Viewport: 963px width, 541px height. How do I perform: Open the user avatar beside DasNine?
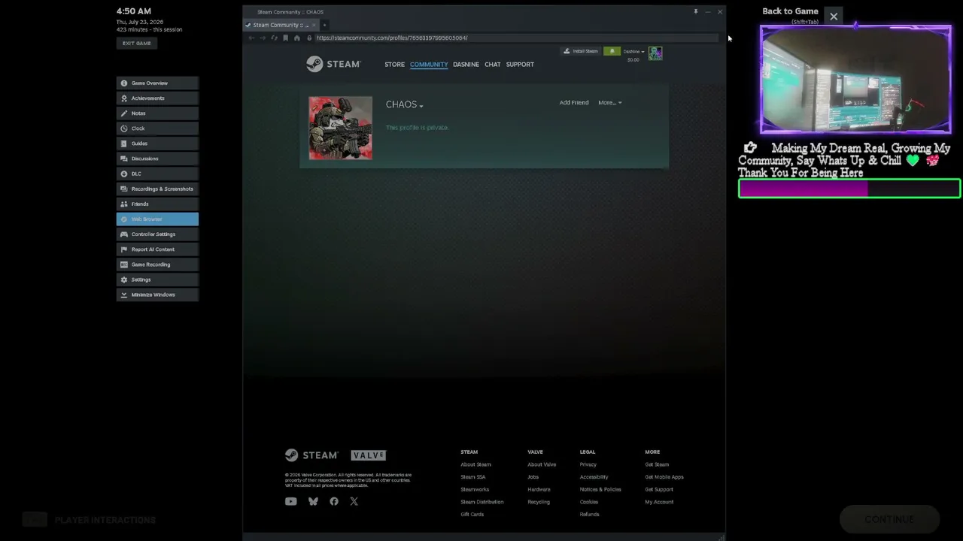tap(655, 53)
